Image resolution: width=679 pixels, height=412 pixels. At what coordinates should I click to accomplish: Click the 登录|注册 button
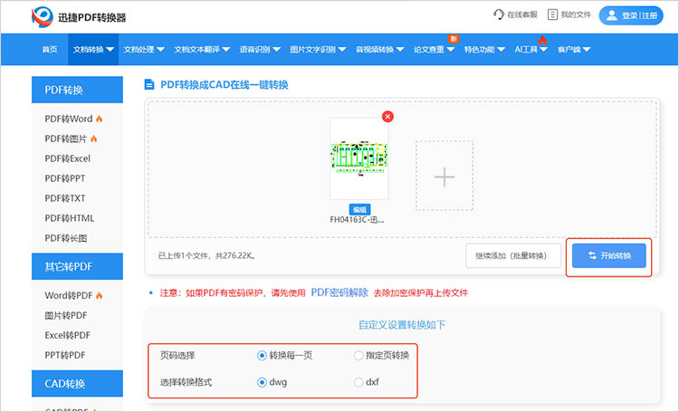point(631,15)
